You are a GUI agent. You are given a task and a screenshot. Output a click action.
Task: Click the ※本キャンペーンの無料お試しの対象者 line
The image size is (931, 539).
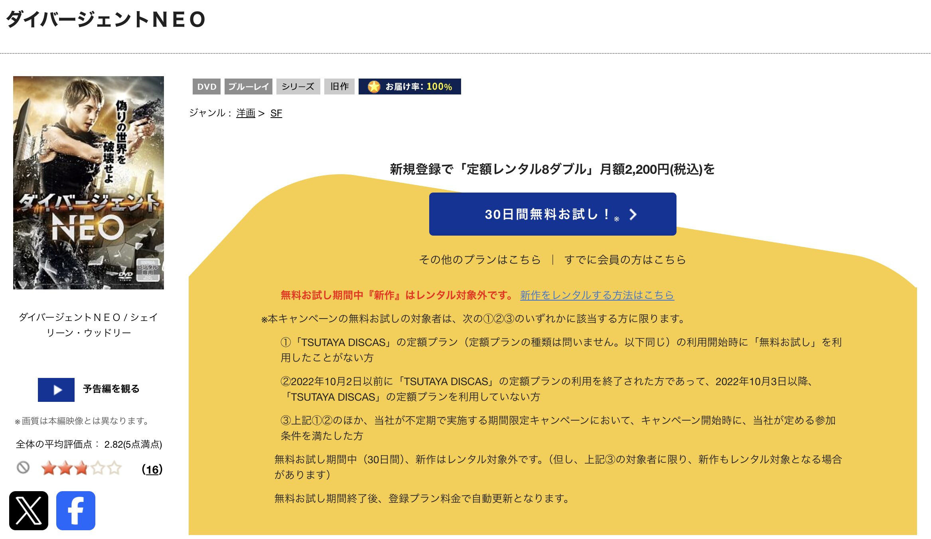(473, 319)
